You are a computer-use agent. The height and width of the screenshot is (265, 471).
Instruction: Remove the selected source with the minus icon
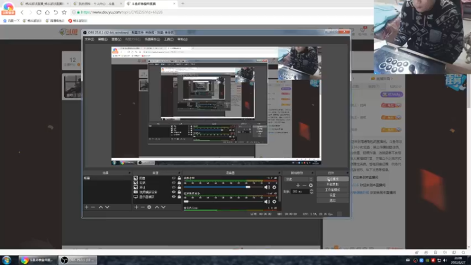pyautogui.click(x=142, y=207)
